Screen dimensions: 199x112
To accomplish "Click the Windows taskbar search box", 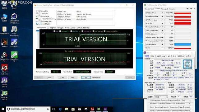I will click(x=28, y=109).
